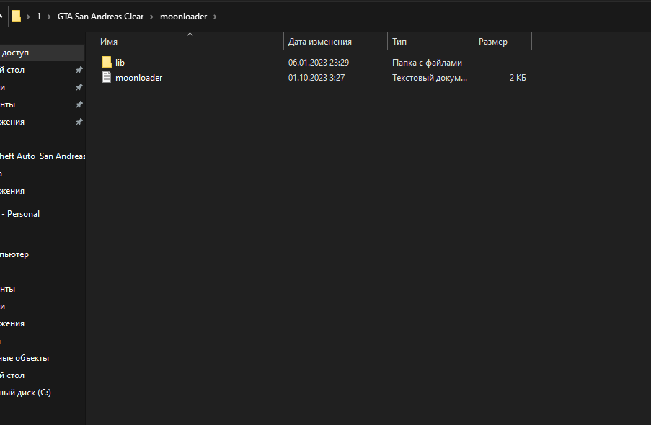Click the yellow lib folder icon

tap(107, 63)
